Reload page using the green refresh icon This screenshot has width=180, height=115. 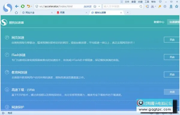(23, 6)
